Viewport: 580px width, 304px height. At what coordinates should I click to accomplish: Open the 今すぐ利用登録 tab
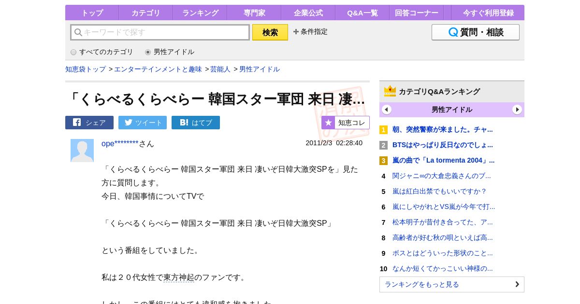coord(488,13)
